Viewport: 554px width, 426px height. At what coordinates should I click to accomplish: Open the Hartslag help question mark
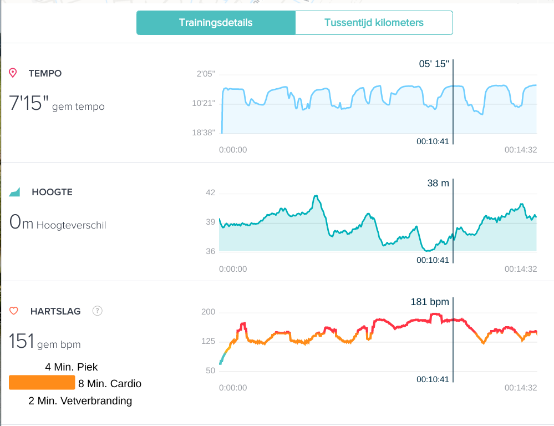[98, 311]
